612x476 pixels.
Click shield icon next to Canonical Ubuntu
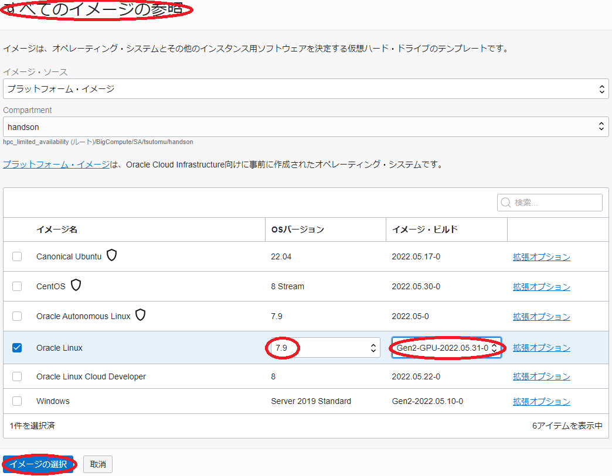(x=111, y=256)
